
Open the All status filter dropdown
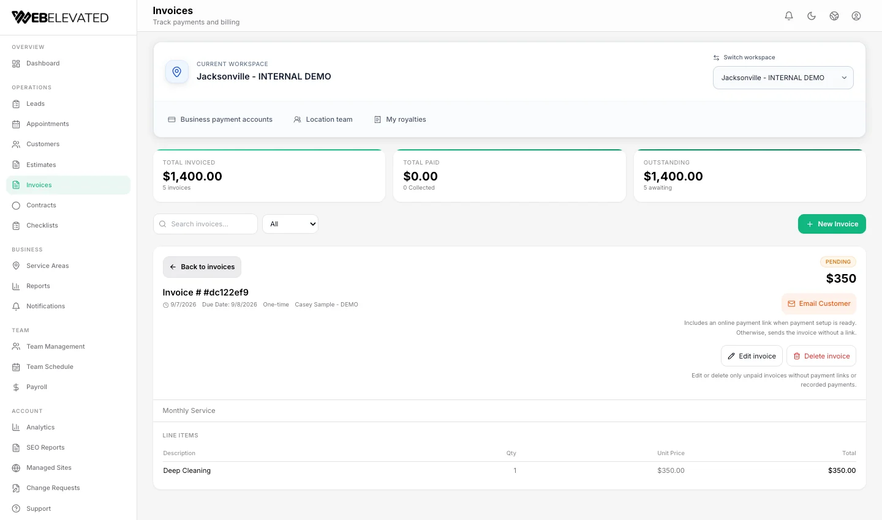tap(290, 224)
